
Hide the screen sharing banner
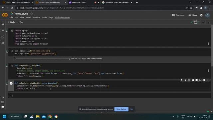[131, 109]
